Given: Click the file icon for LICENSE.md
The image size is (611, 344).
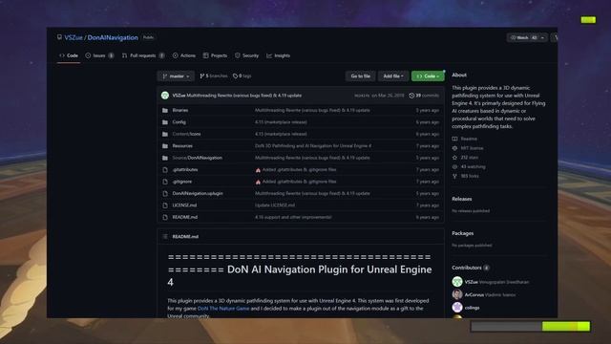Looking at the screenshot, I should pyautogui.click(x=165, y=205).
